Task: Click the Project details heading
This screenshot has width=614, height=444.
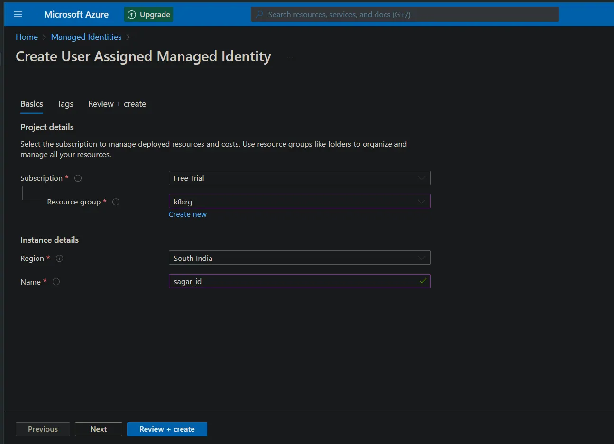Action: pos(47,127)
